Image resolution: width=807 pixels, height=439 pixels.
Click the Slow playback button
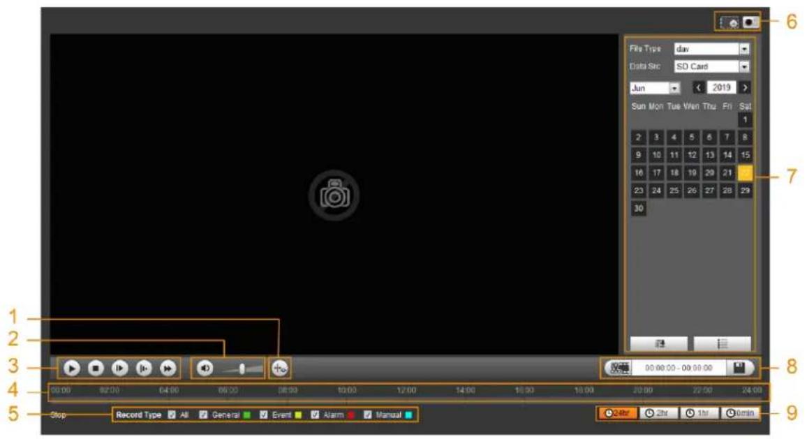(x=144, y=369)
